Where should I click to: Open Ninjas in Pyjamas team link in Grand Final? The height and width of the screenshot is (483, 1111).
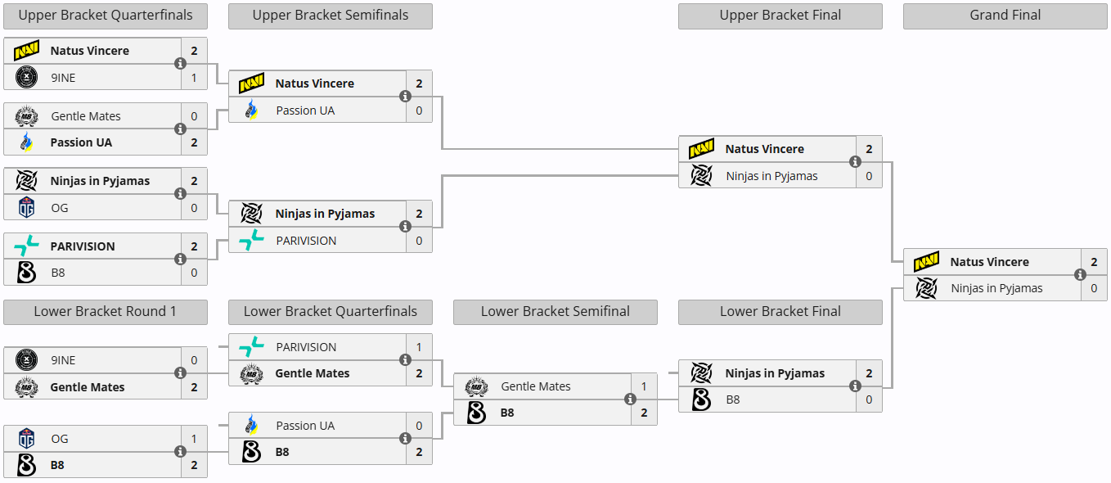point(996,288)
